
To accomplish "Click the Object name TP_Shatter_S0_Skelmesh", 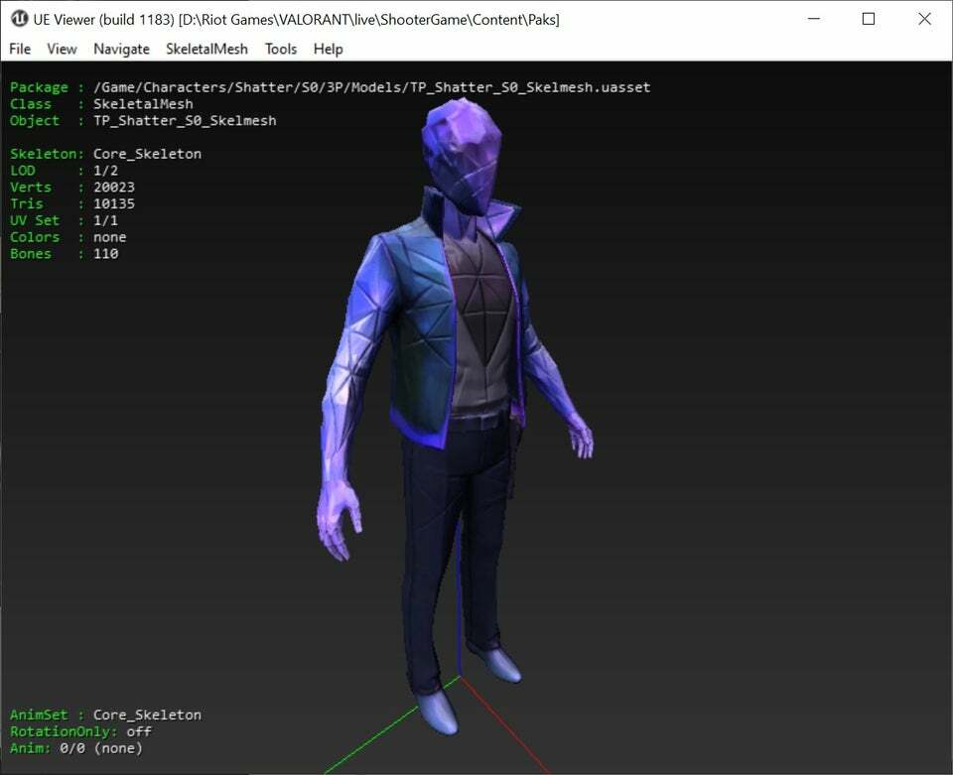I will [x=185, y=121].
